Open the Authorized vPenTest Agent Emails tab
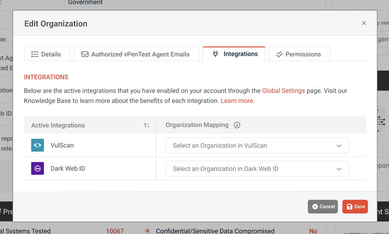This screenshot has height=234, width=389. click(136, 54)
